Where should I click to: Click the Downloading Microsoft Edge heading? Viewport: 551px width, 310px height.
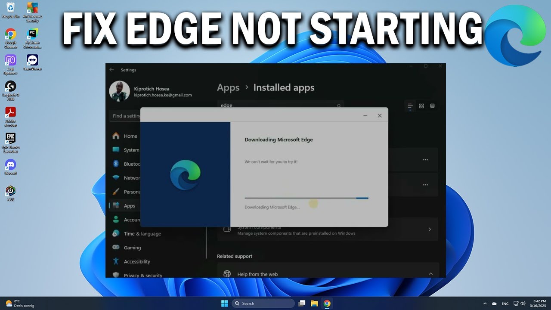279,139
